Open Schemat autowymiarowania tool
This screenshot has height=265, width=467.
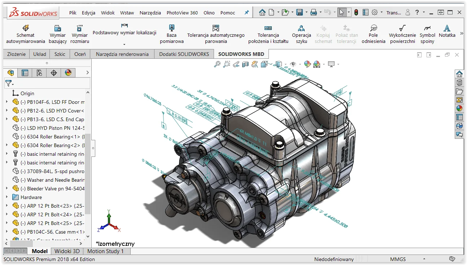tap(25, 34)
